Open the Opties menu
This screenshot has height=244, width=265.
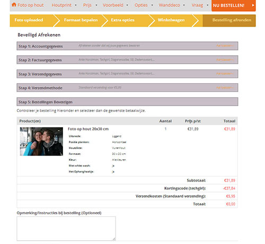click(141, 5)
